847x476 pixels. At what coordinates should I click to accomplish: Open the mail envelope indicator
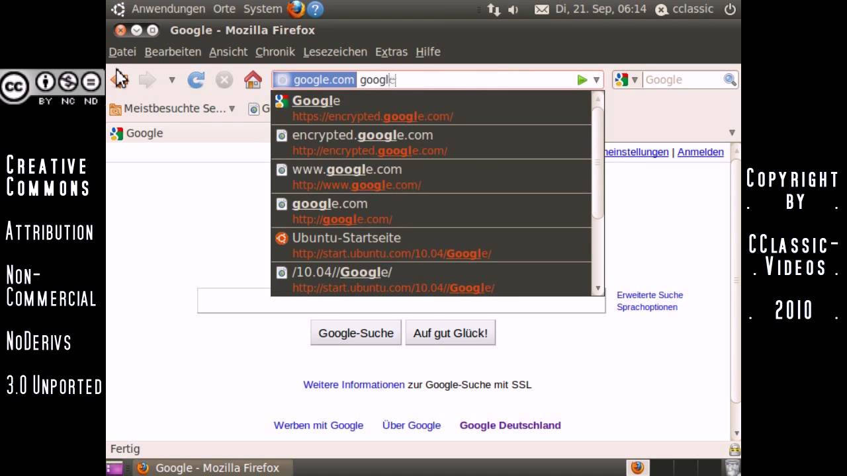pyautogui.click(x=541, y=9)
